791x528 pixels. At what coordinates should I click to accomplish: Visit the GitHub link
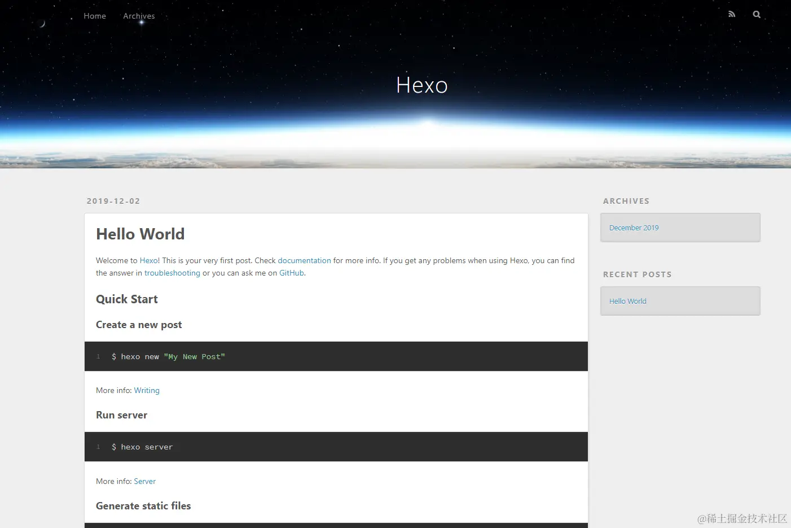click(x=292, y=273)
